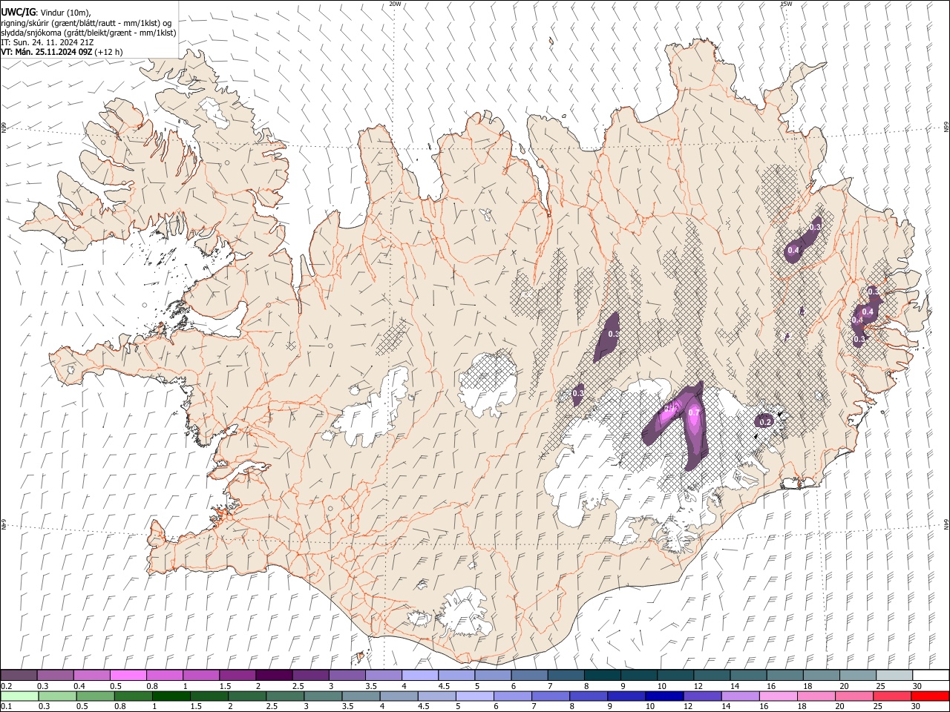This screenshot has width=950, height=712.
Task: Select bright red rain swatch after 30
Action: click(x=930, y=696)
